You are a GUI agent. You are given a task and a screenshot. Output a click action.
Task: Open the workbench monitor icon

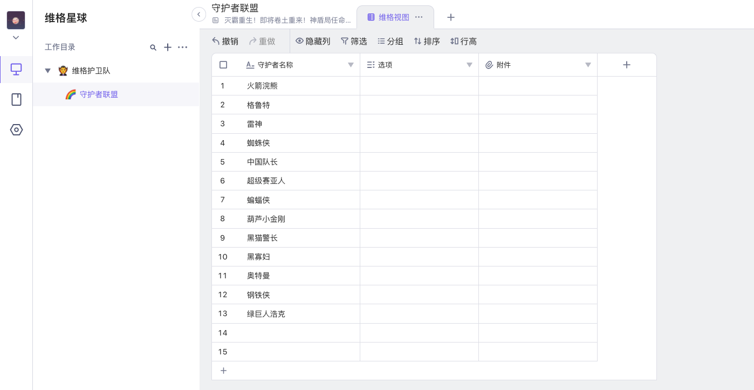tap(16, 69)
